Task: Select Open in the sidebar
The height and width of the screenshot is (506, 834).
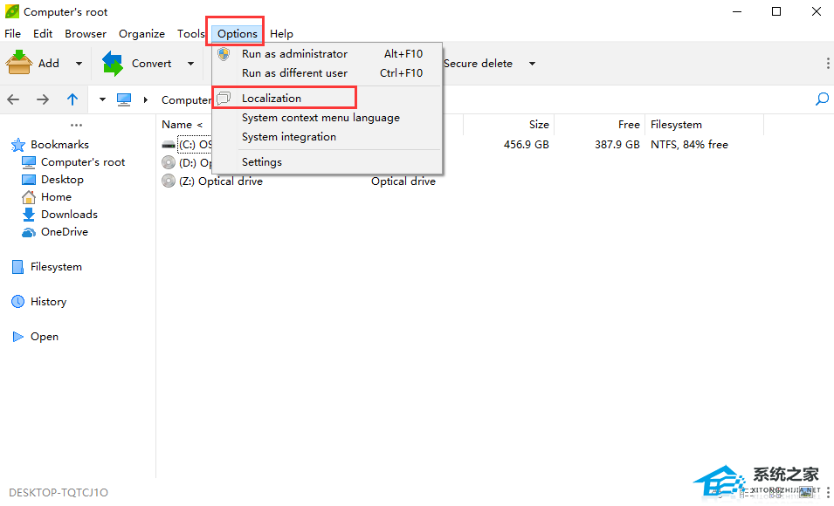Action: coord(45,337)
